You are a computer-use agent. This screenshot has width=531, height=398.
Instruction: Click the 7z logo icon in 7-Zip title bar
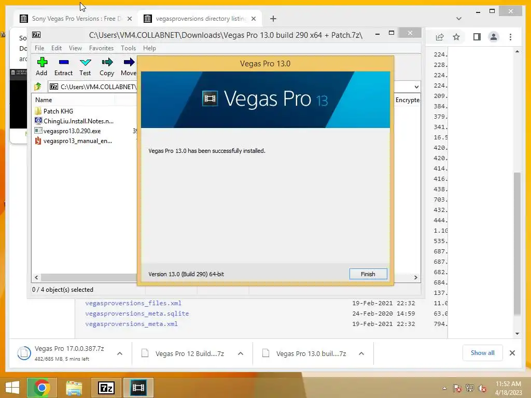(x=36, y=35)
